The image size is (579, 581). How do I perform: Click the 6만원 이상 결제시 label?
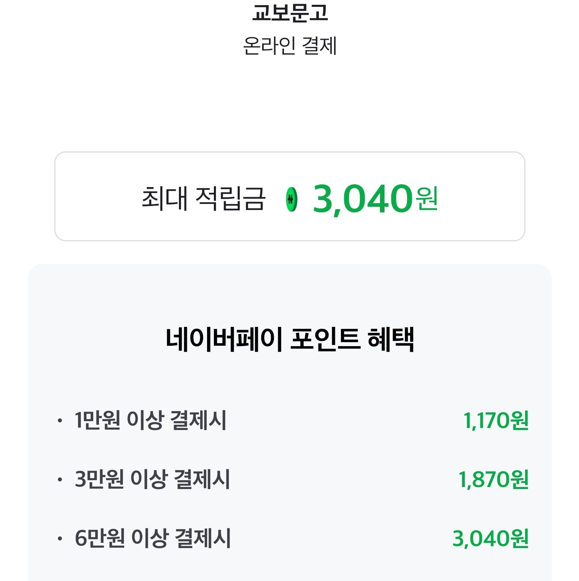tap(153, 538)
